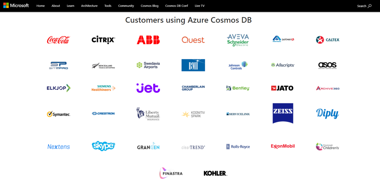Click the Cincinnati Children's logo
The width and height of the screenshot is (380, 189).
[327, 147]
